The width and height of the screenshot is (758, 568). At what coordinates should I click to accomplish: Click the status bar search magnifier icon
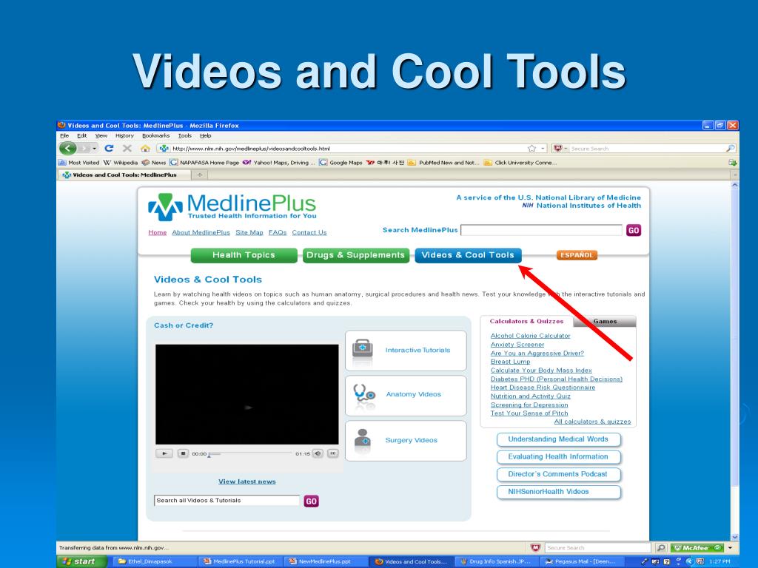661,548
